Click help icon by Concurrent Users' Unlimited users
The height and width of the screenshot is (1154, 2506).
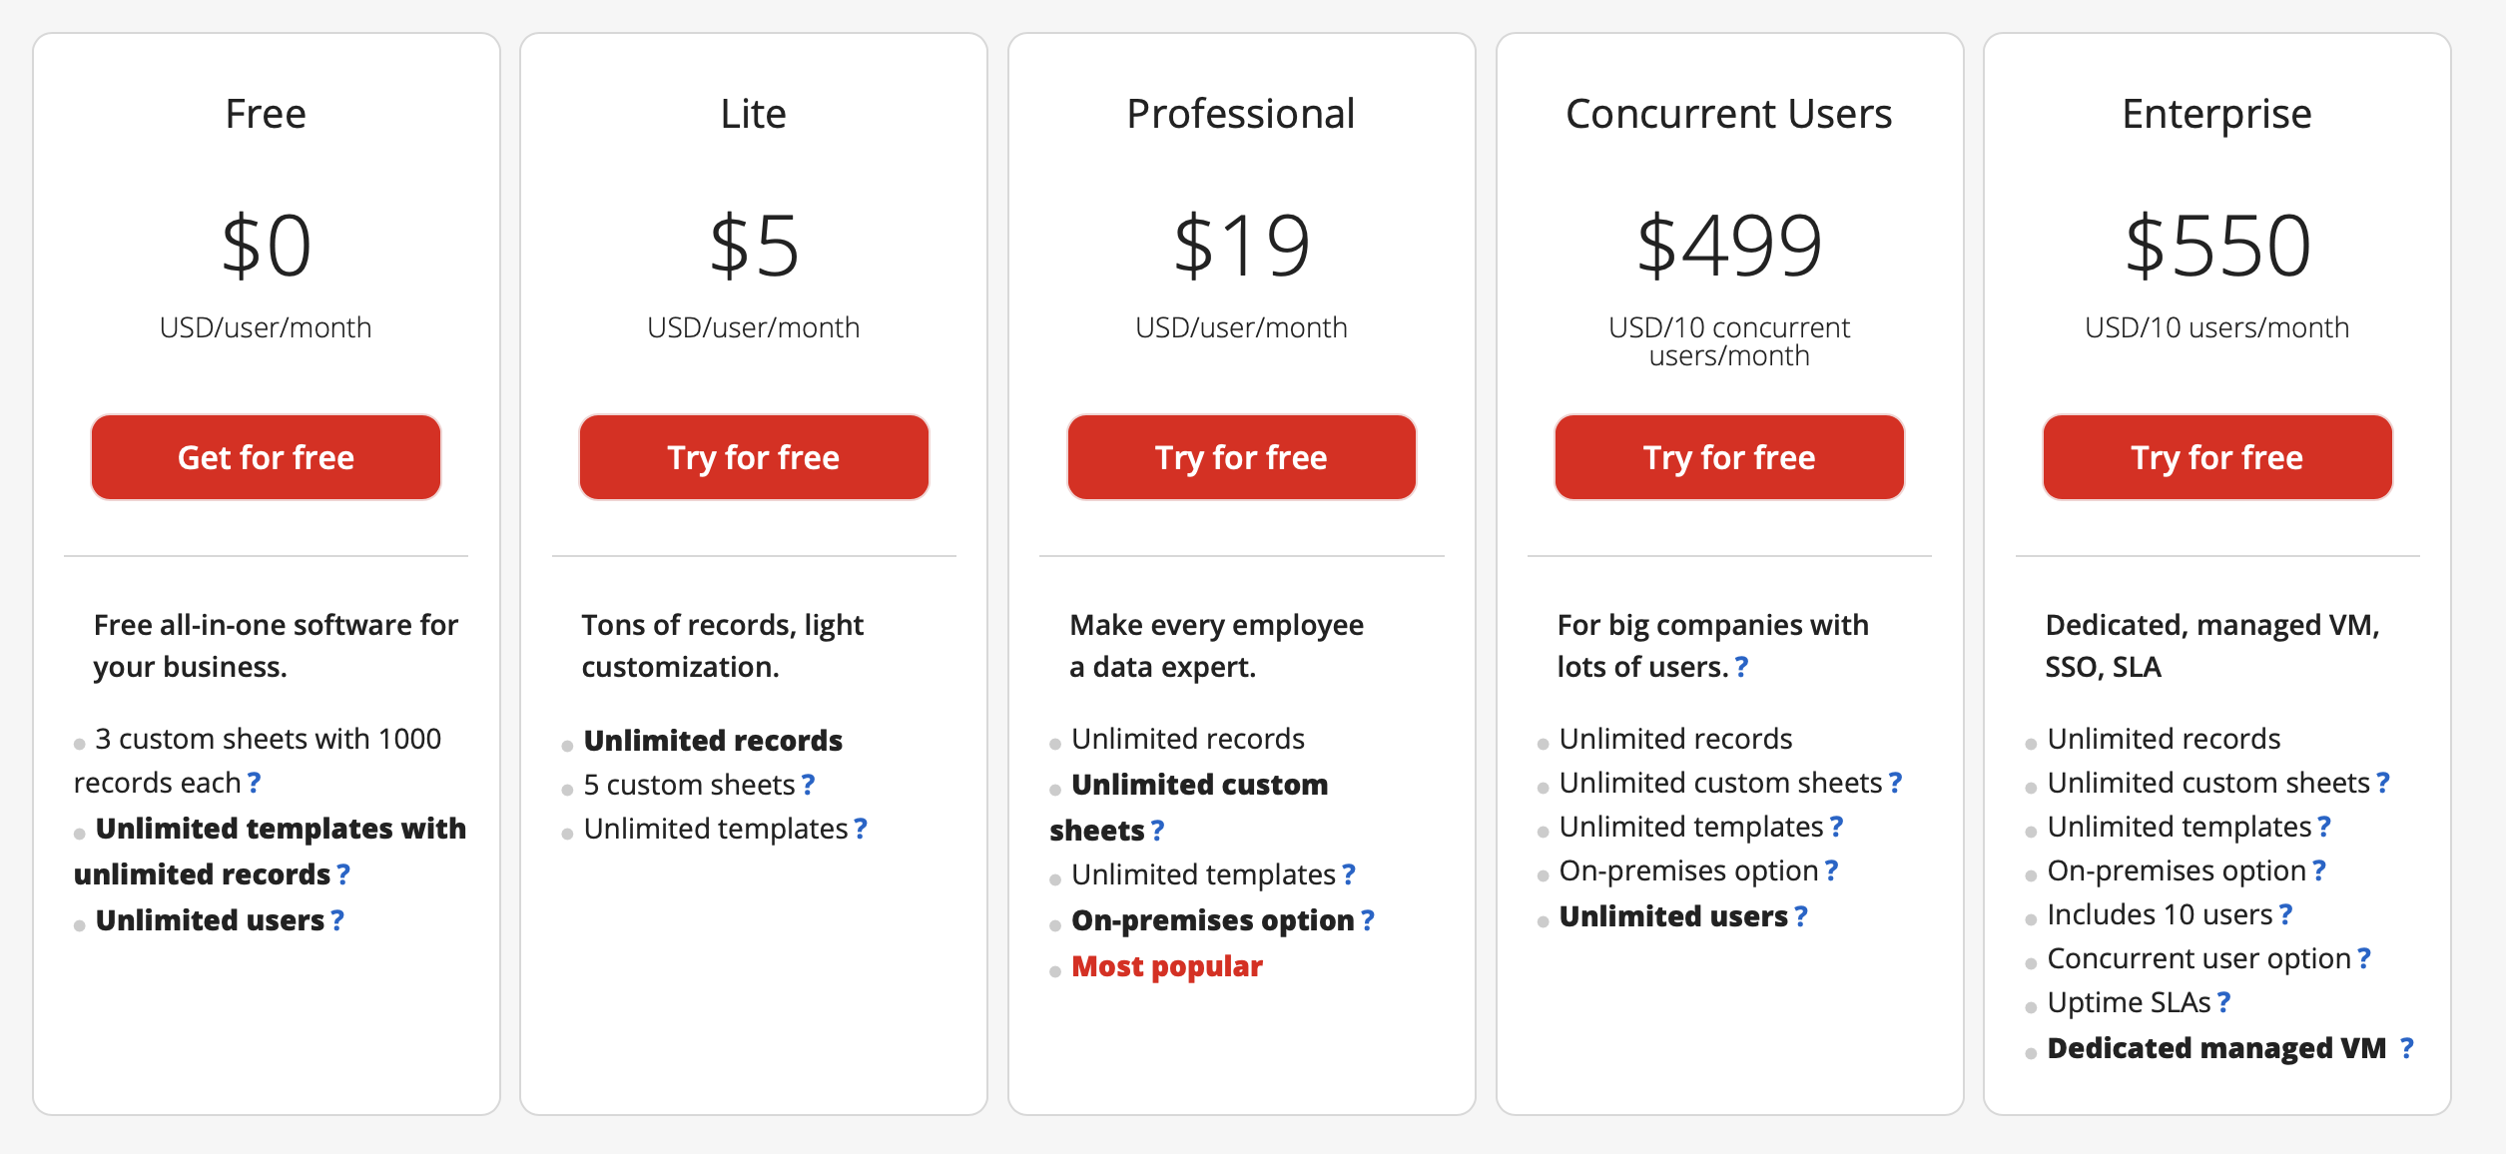point(1801,916)
